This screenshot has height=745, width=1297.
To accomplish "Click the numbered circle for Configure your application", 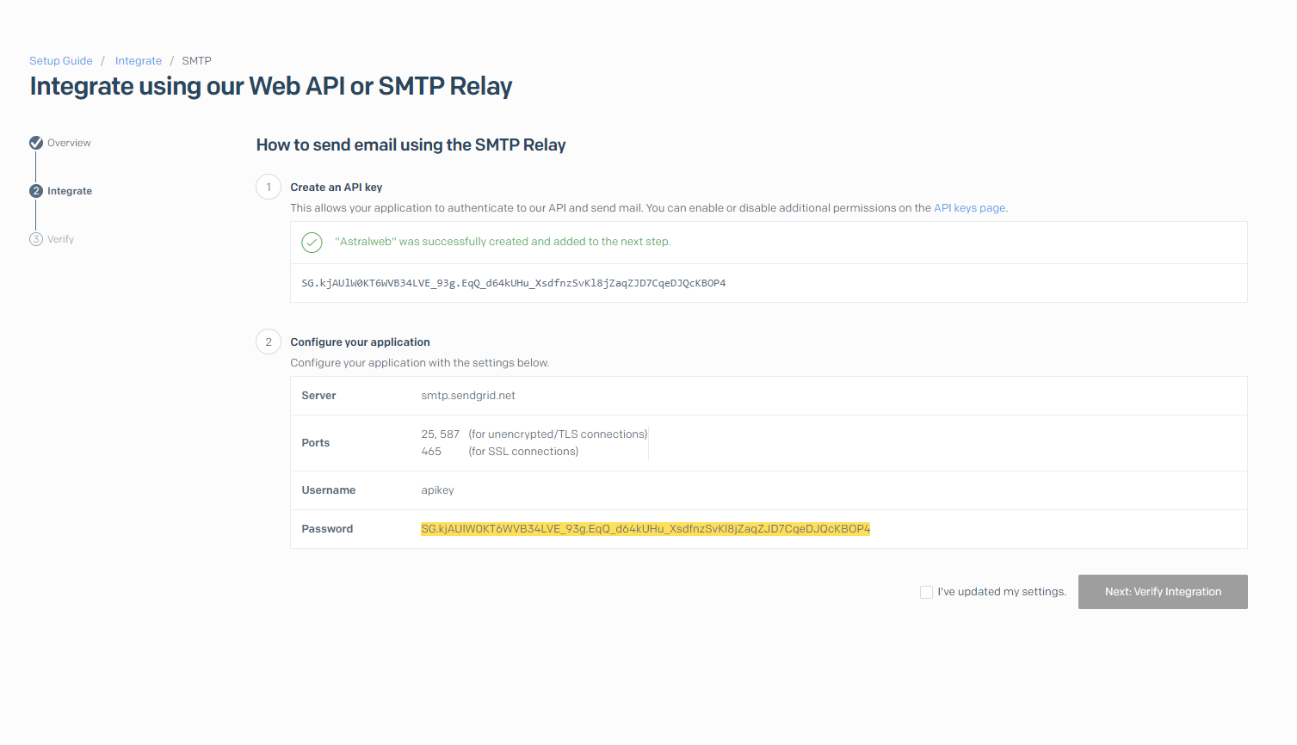I will coord(268,342).
